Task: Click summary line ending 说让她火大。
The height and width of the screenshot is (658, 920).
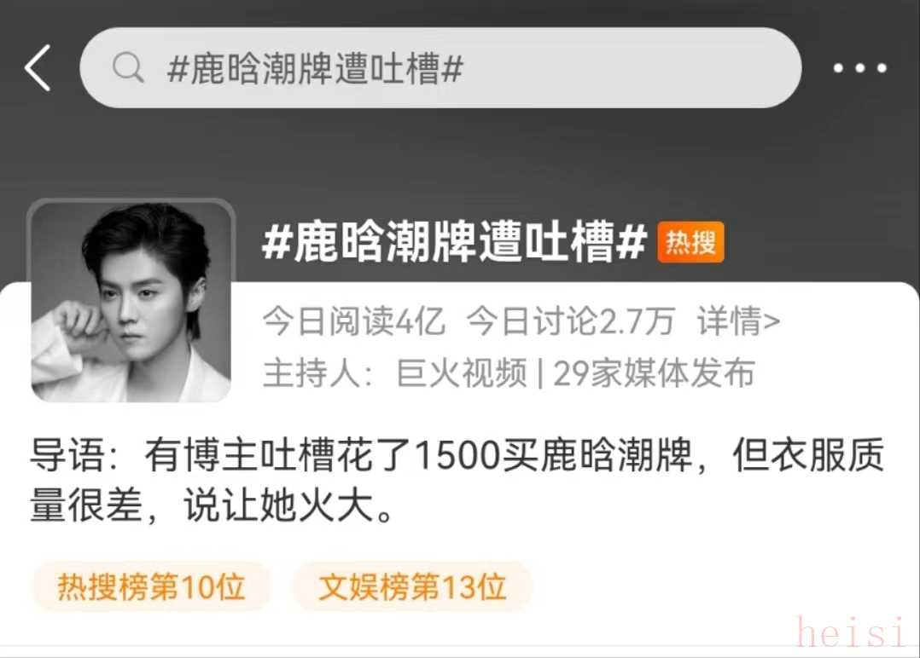Action: [212, 505]
